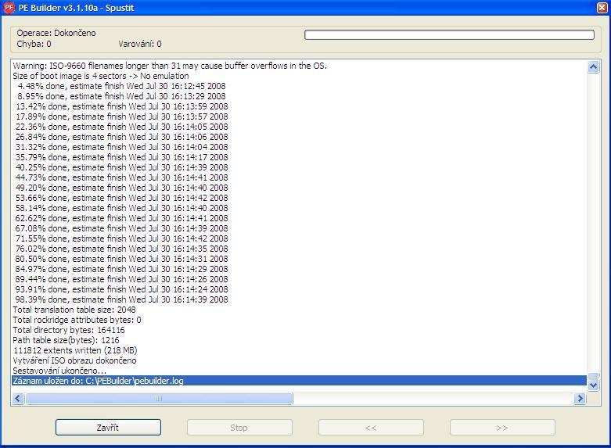Click the disabled Stop button

[239, 428]
